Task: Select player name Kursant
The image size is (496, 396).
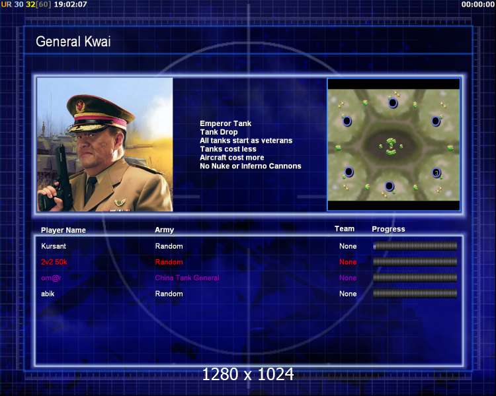Action: click(x=54, y=246)
